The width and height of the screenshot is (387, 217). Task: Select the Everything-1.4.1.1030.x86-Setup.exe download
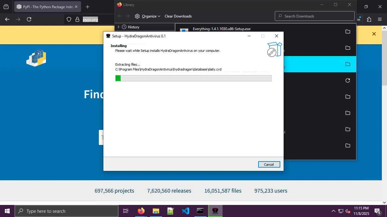[x=222, y=29]
